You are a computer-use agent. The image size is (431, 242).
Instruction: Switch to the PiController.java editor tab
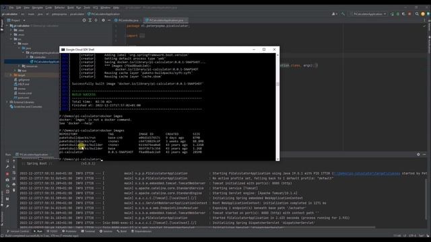(x=127, y=20)
